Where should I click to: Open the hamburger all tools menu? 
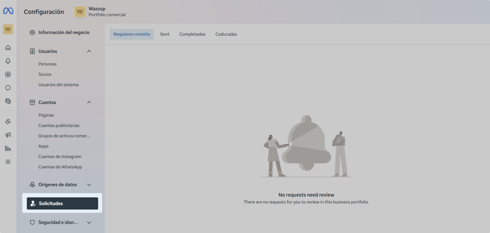click(x=8, y=162)
